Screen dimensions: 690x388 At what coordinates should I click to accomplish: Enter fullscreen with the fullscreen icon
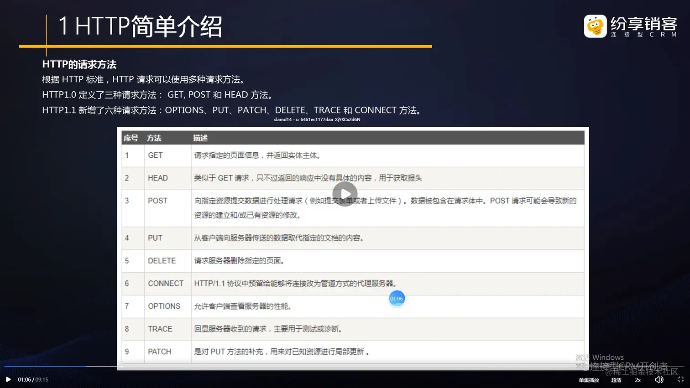click(x=680, y=379)
